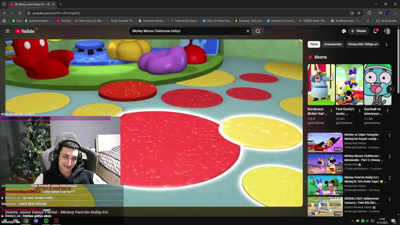Open the OBSBOT Meet 2 4K bookmark
This screenshot has height=225, width=400.
point(312,21)
